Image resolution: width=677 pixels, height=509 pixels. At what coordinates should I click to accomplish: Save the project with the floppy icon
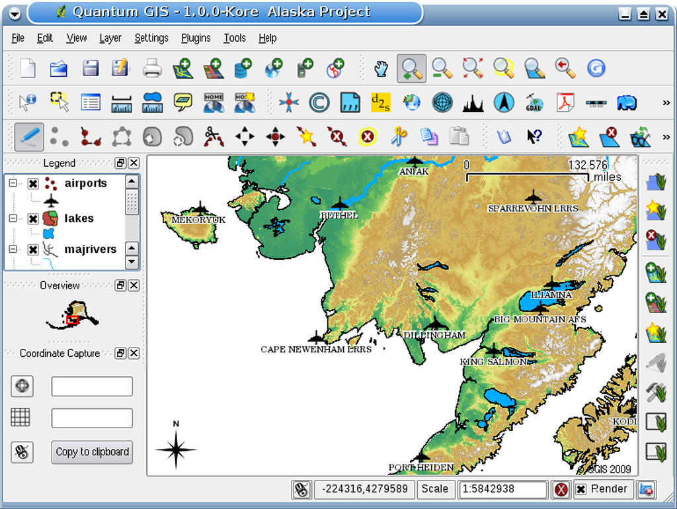(x=90, y=68)
